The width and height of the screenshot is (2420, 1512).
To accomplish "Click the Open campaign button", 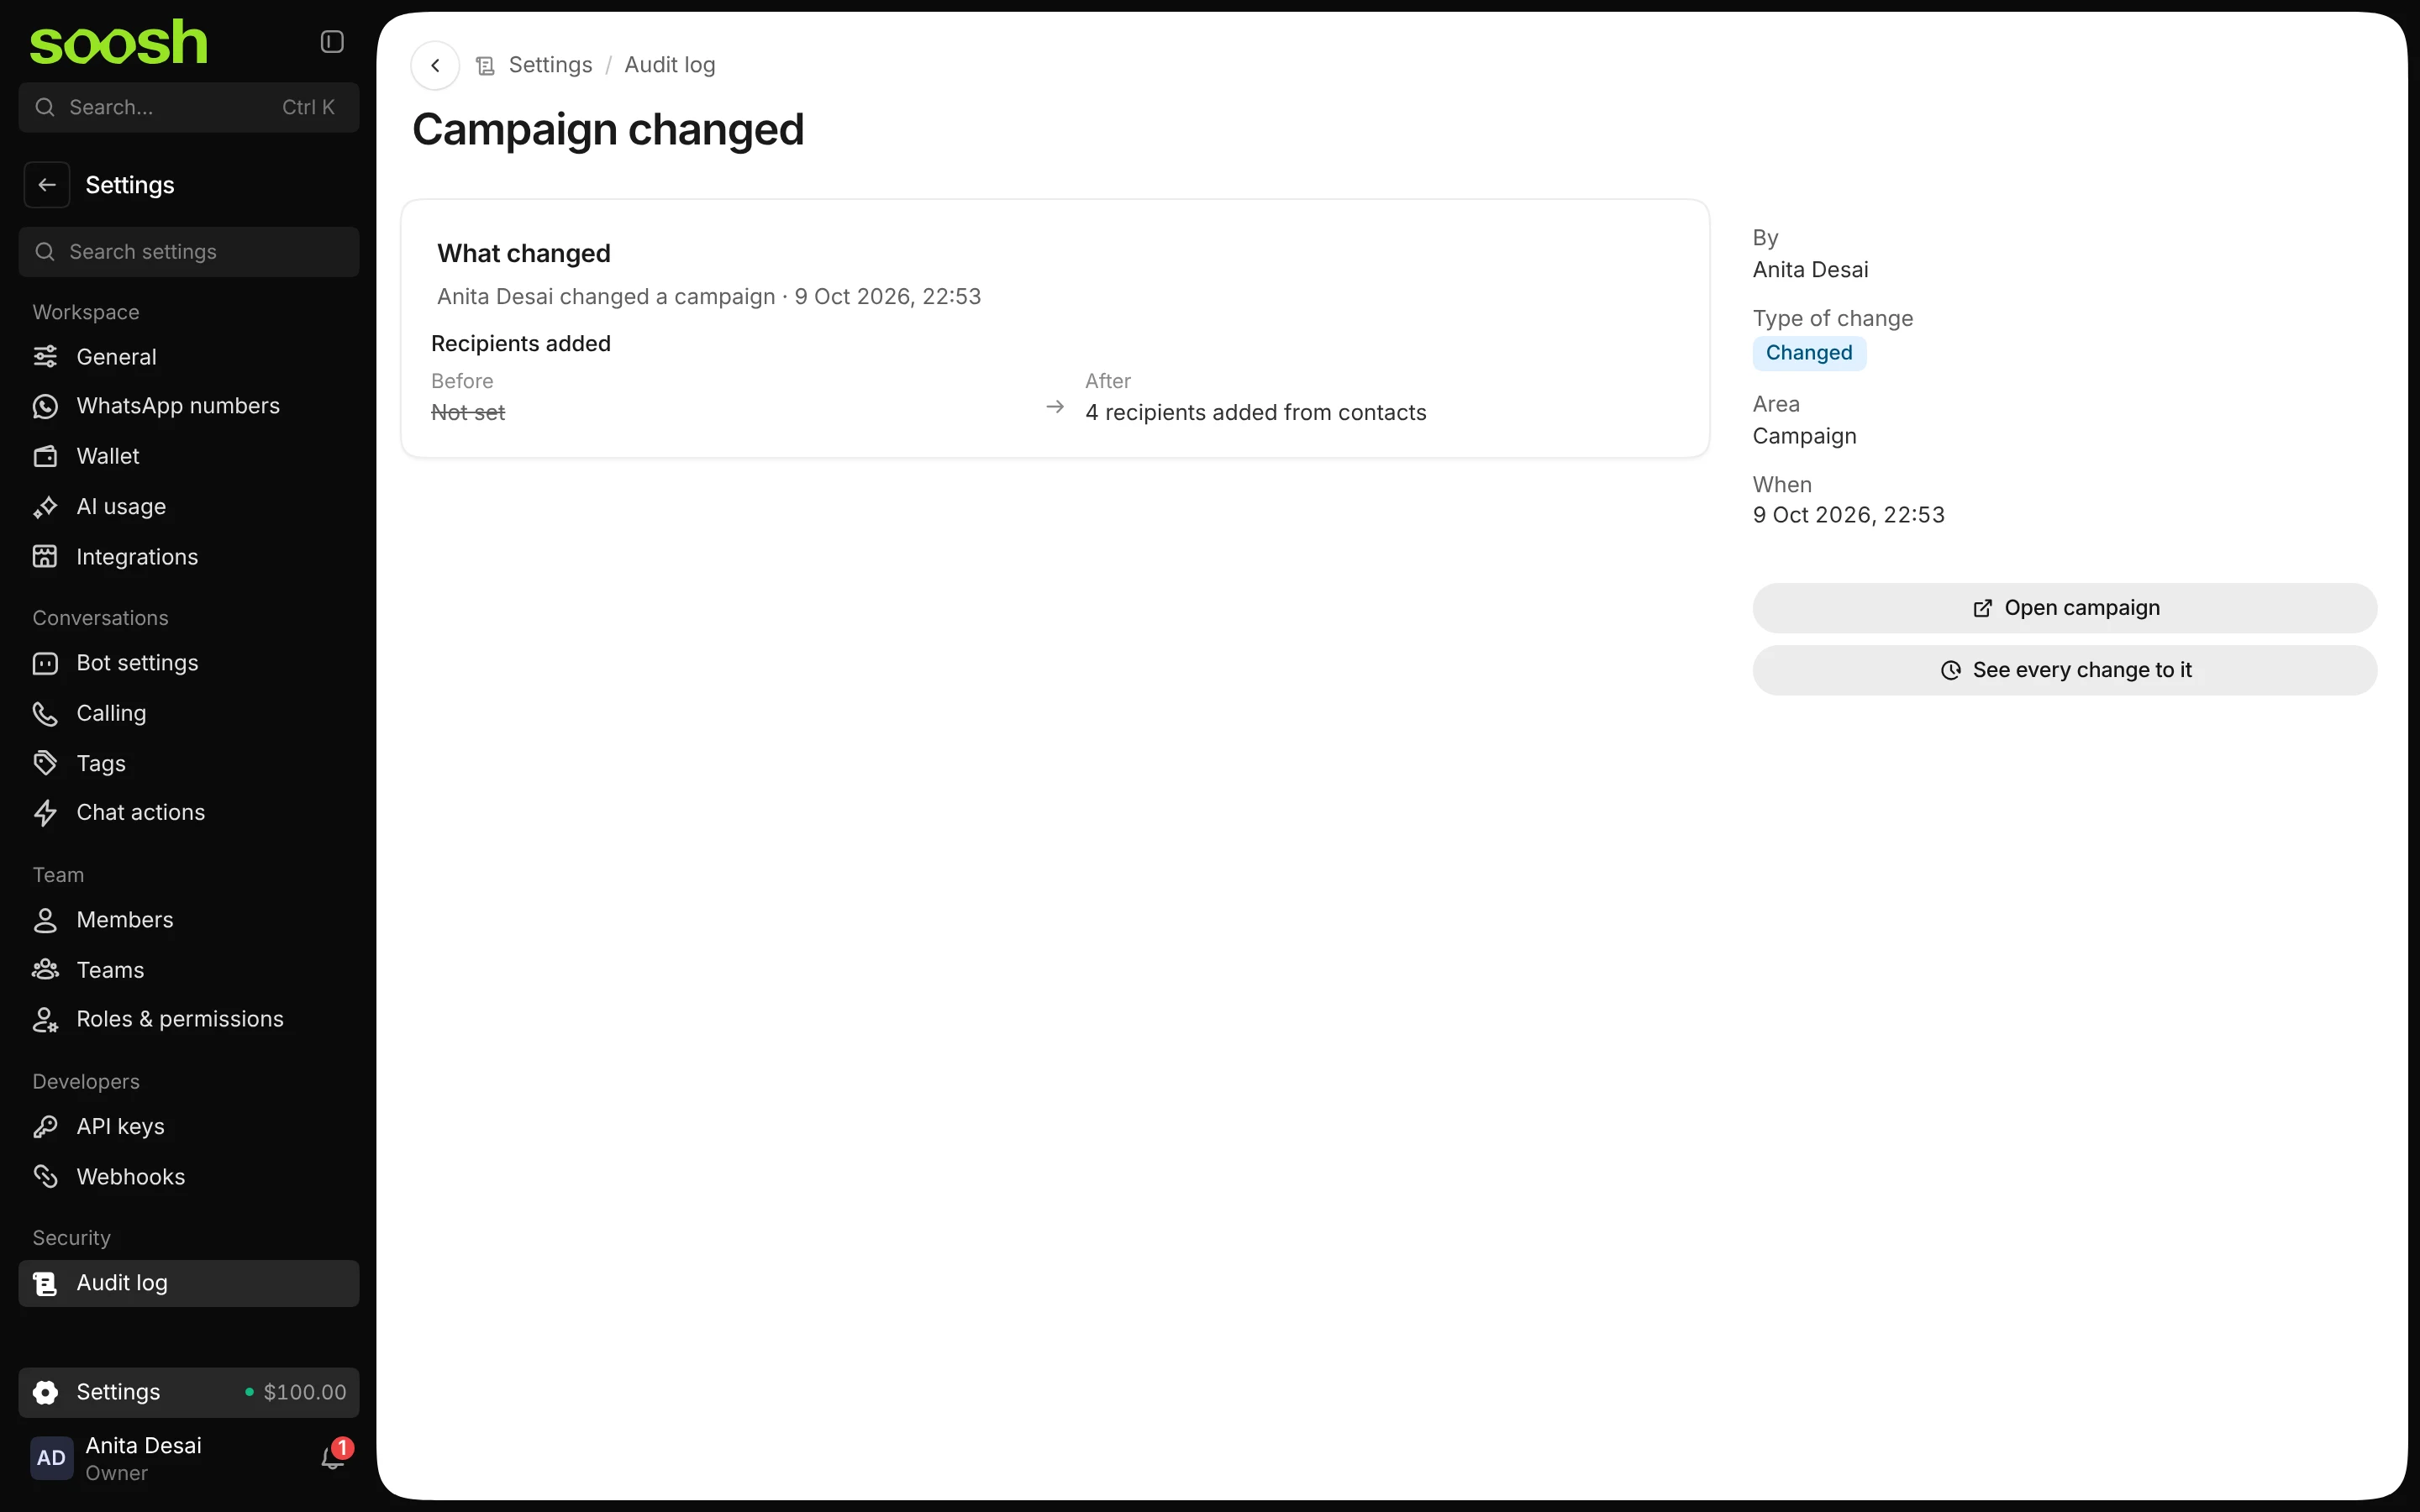I will pyautogui.click(x=2064, y=608).
